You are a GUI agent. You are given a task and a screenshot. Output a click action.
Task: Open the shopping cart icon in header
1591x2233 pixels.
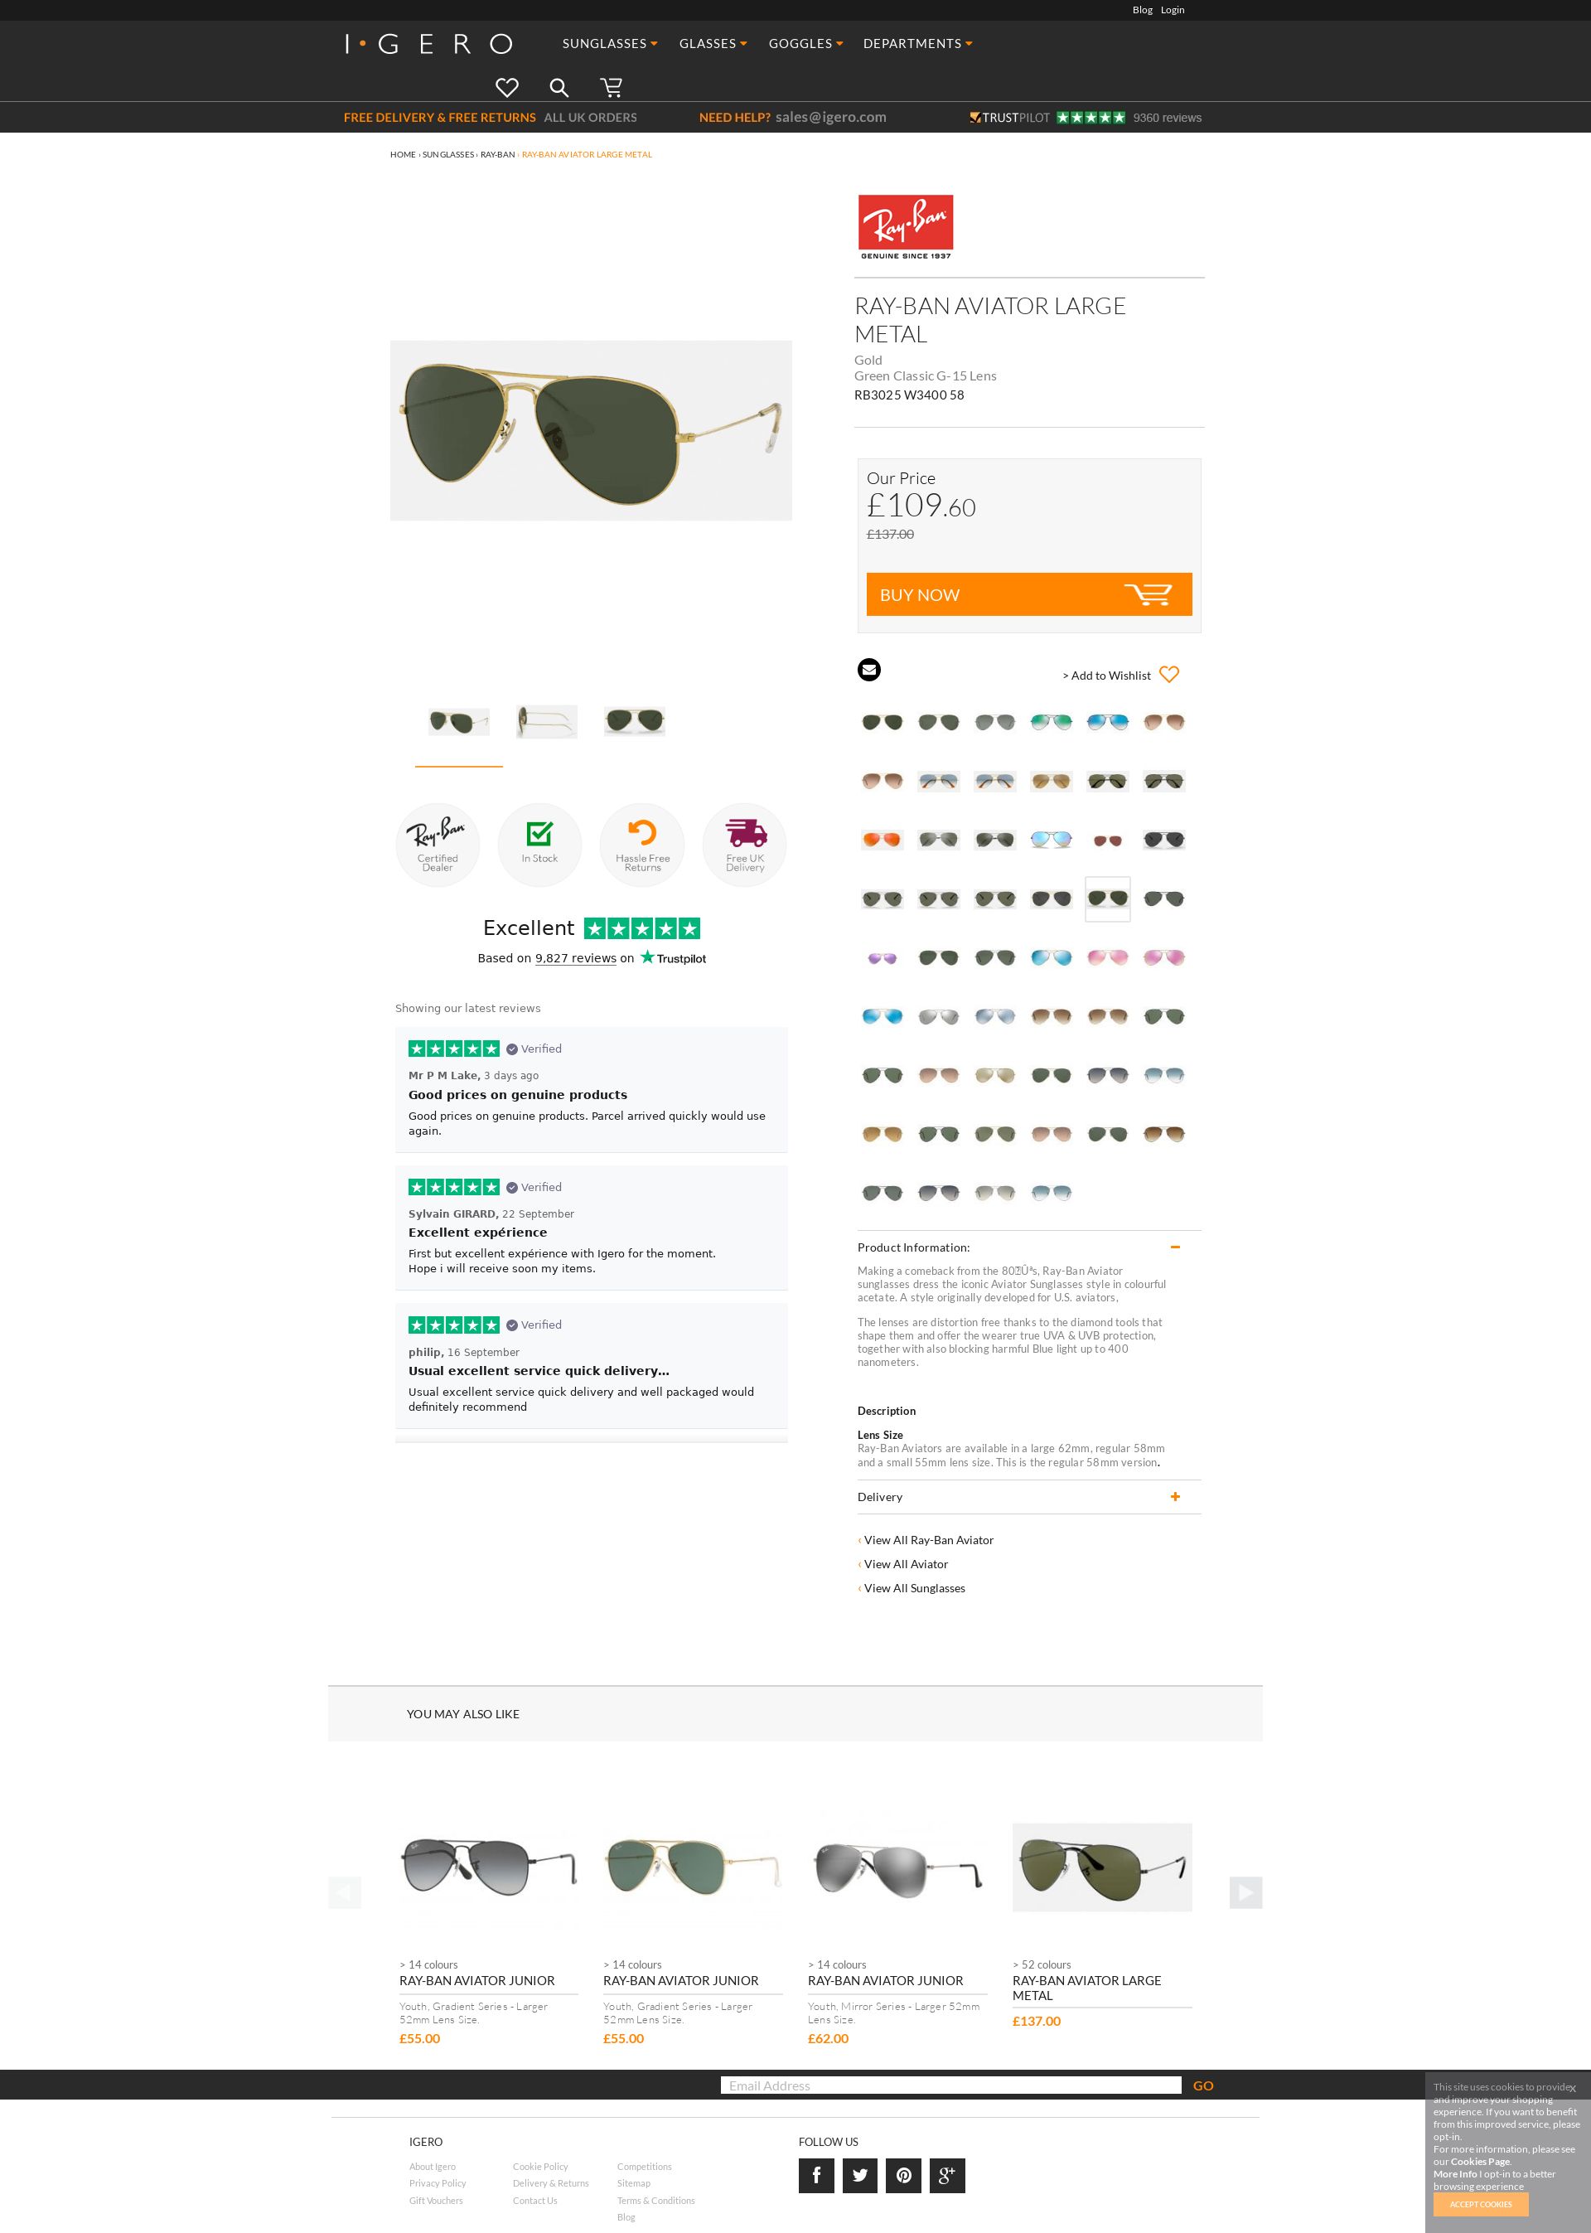coord(612,87)
